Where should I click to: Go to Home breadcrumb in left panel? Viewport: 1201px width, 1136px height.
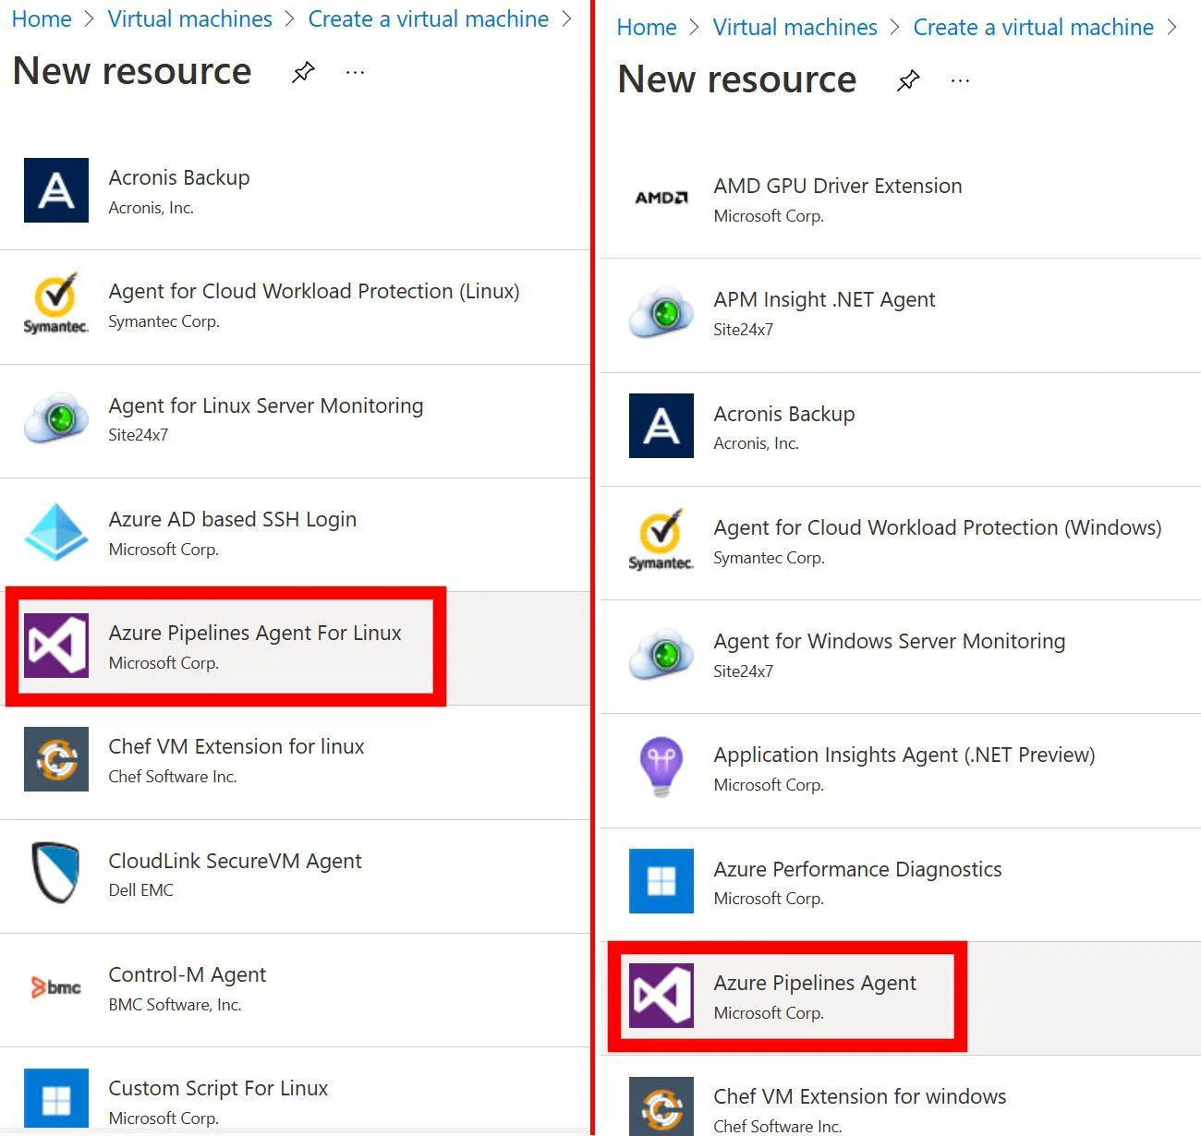42,18
